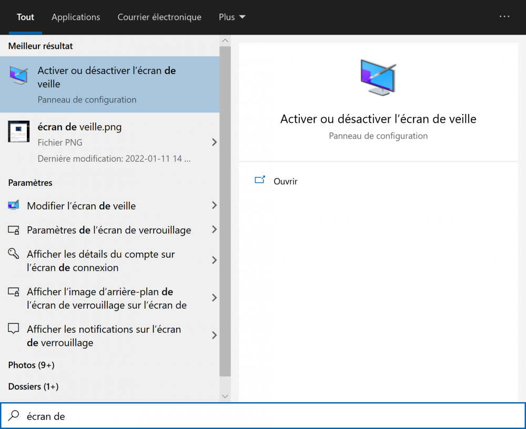Click the Ouvrir open icon

(x=260, y=180)
